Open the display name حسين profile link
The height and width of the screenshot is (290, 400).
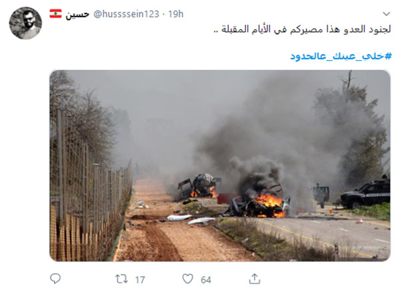pos(77,14)
